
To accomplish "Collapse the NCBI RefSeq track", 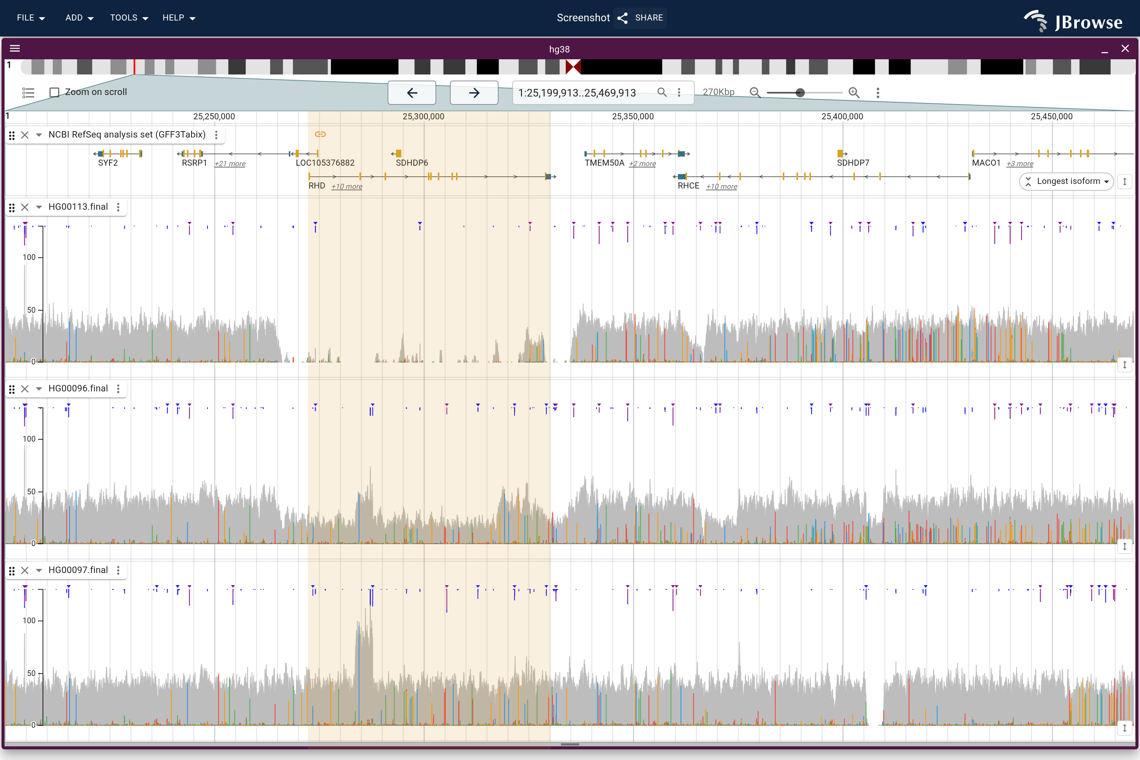I will (x=39, y=135).
